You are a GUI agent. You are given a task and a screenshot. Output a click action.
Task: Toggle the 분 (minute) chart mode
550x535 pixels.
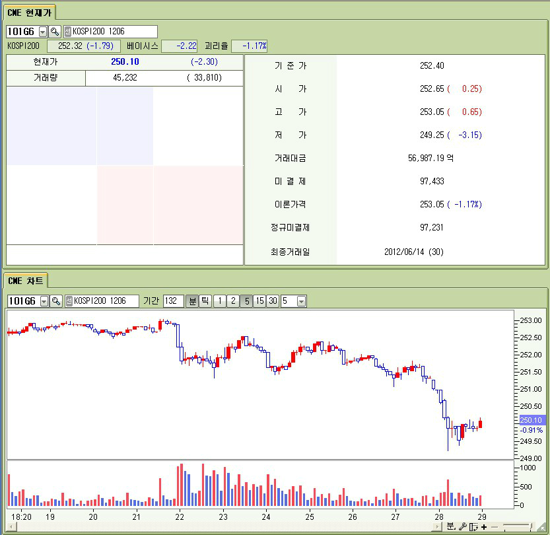pyautogui.click(x=192, y=301)
